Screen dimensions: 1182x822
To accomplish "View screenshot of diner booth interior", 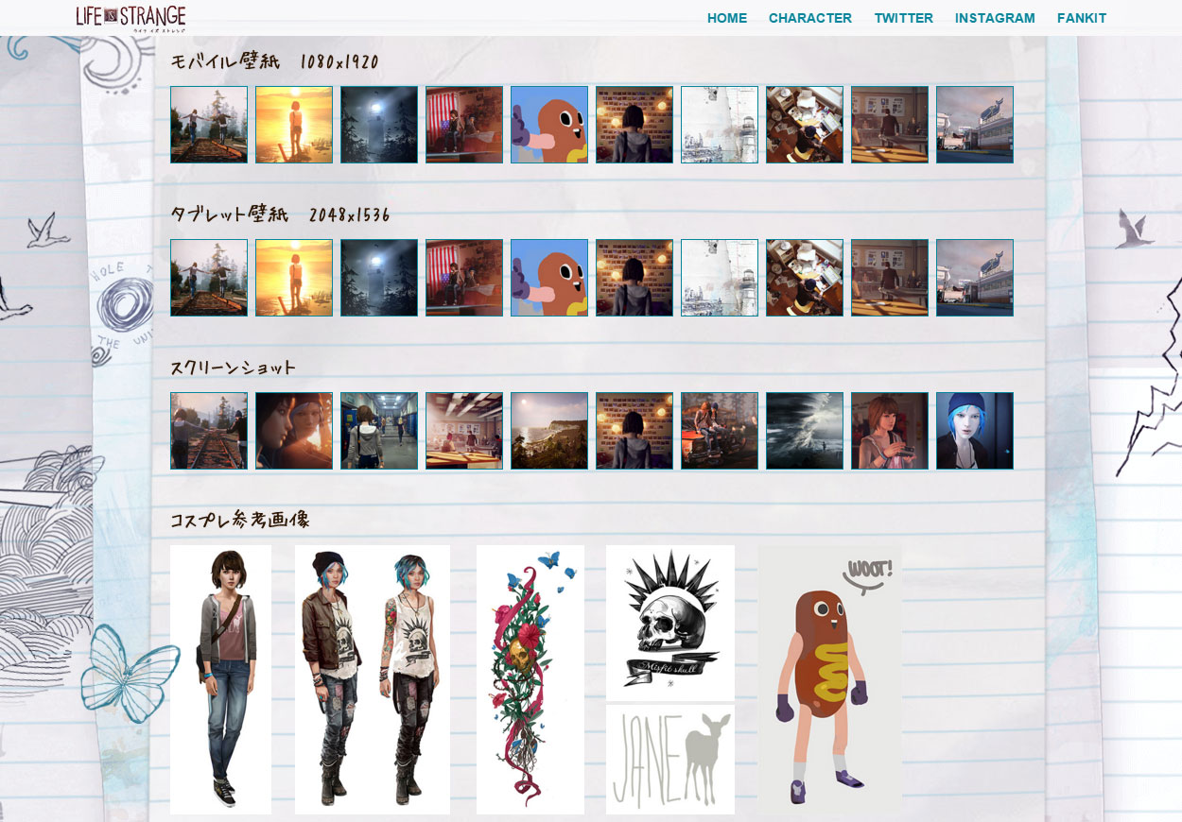I will coord(464,431).
